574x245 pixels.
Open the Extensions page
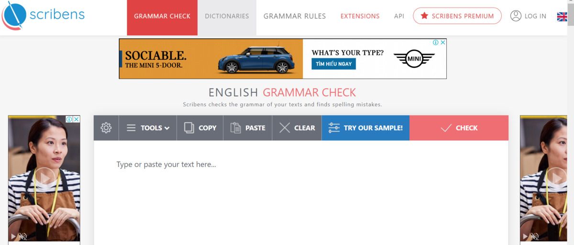coord(360,16)
